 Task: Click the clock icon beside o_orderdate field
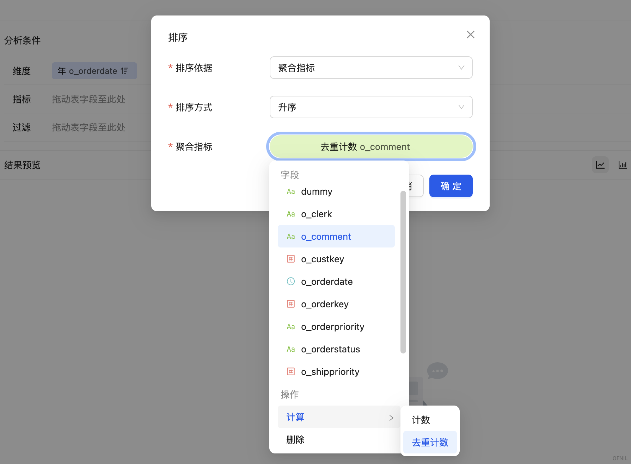290,281
